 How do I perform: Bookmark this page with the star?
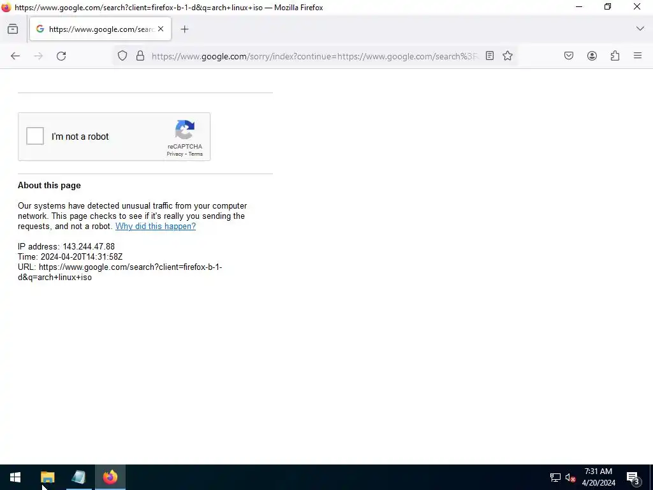pyautogui.click(x=507, y=56)
